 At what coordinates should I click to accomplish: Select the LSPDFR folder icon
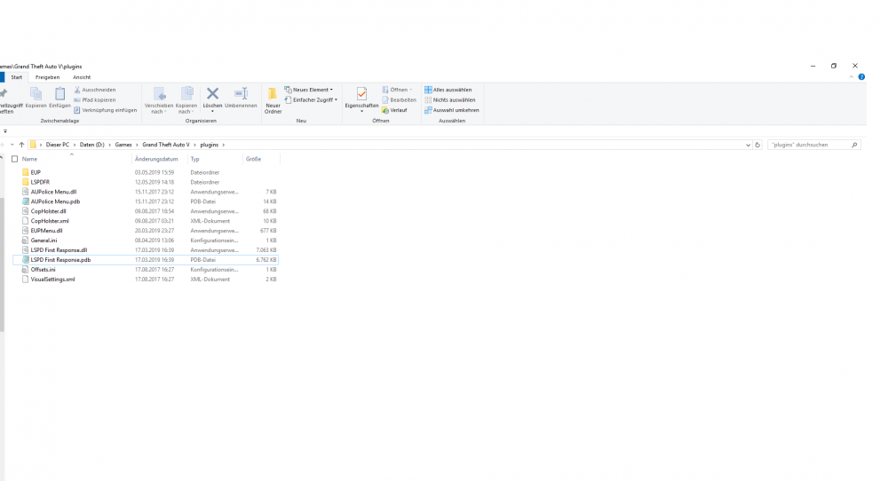(25, 182)
